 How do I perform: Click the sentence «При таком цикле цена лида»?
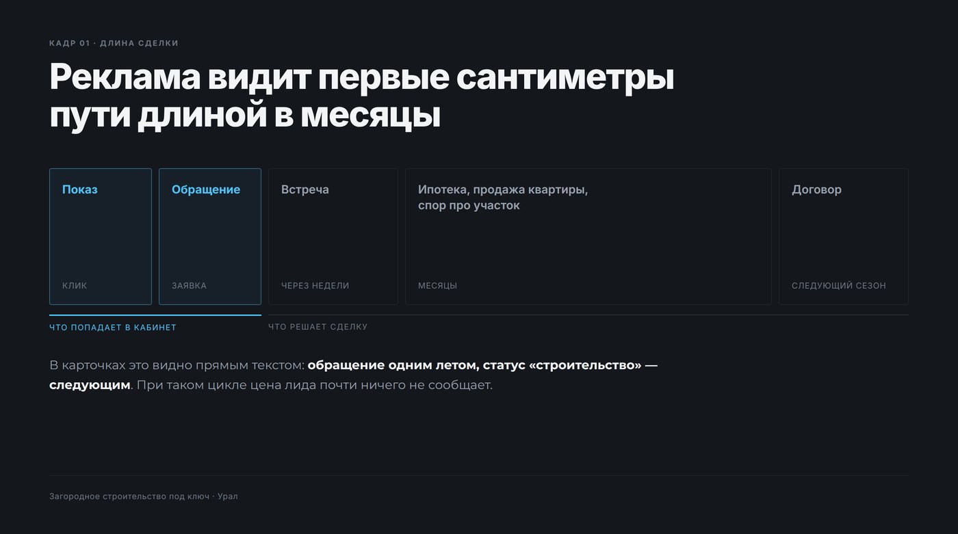click(226, 385)
